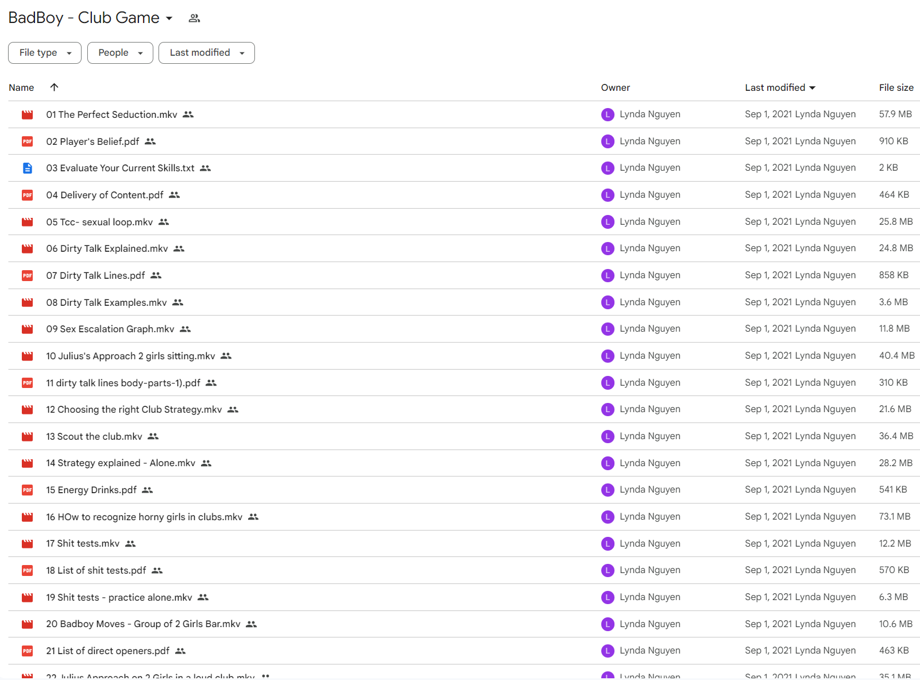Click PDF icon of 04 Delivery of Content.pdf
The width and height of the screenshot is (920, 680).
[27, 195]
